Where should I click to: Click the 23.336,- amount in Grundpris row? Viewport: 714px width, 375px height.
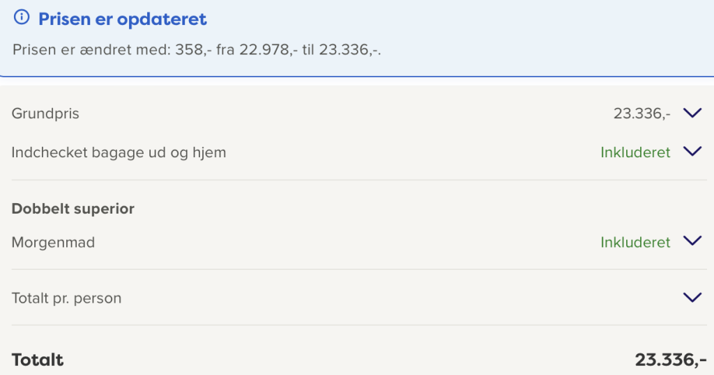(x=641, y=113)
